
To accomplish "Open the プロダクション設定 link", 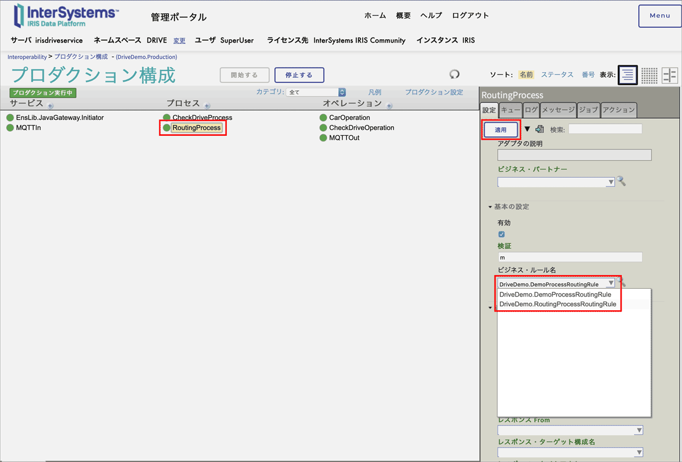I will coord(434,92).
